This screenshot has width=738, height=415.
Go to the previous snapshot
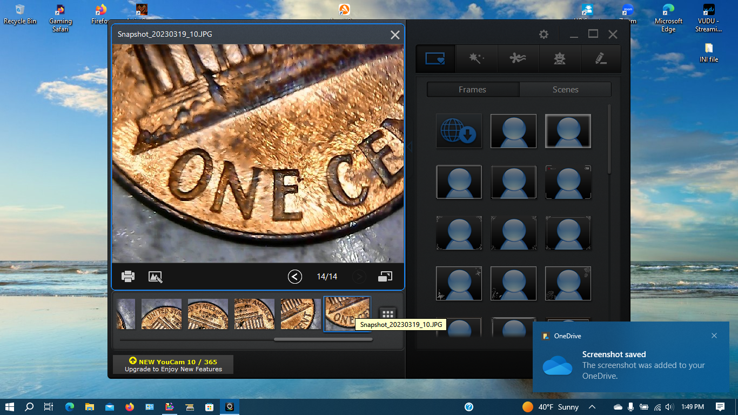294,277
